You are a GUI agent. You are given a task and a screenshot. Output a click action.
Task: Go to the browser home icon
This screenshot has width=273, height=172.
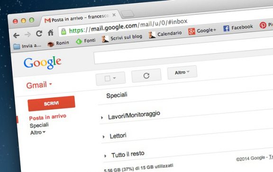51,32
